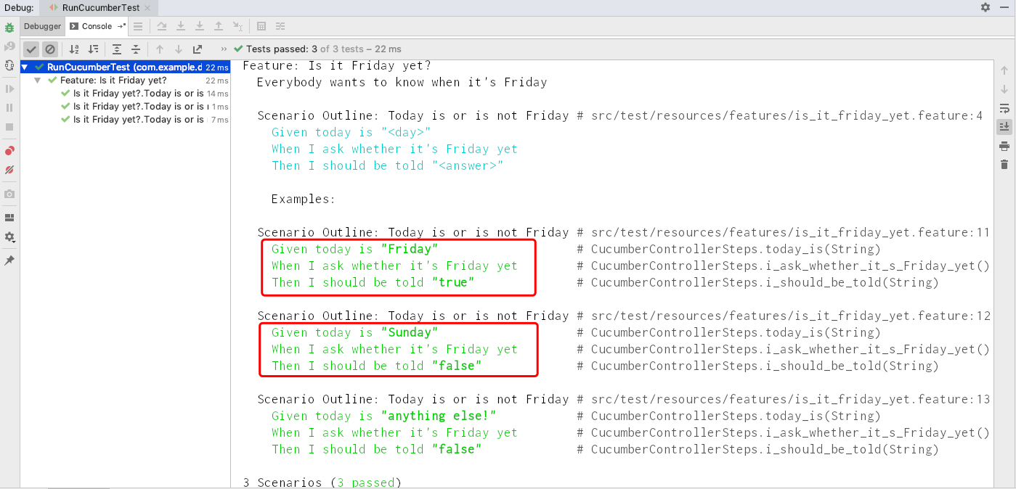Open Evaluate Expression calculator icon
The image size is (1016, 489).
[x=261, y=26]
